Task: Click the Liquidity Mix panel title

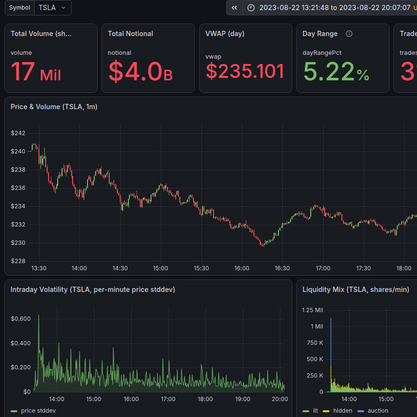Action: 355,290
